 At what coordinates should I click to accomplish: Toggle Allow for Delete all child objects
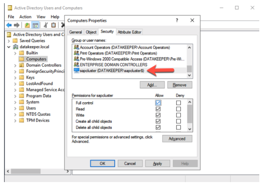(158, 127)
